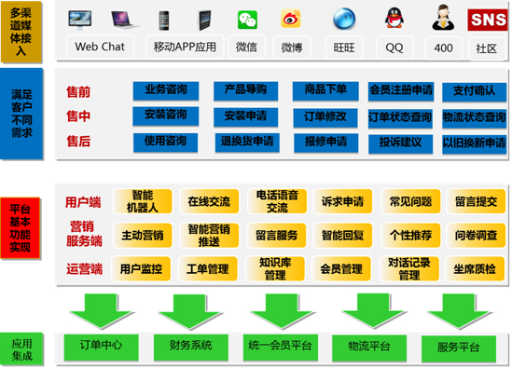Click the 多渠道媒体接入 side label
Screen dimensions: 512x368
(x=21, y=32)
